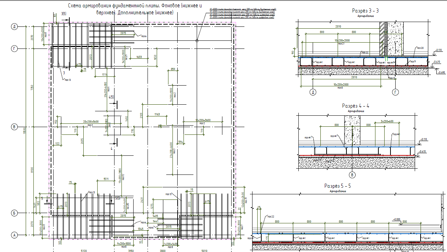447x252 pixels.
Task: Select elevation mark '-0.470' in section 3-3
Action: [436, 62]
